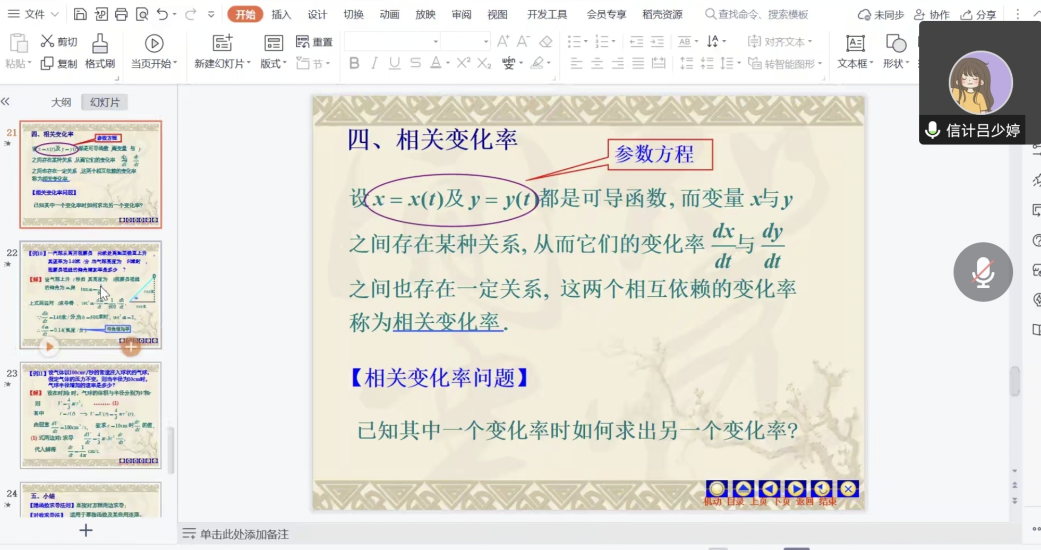Image resolution: width=1041 pixels, height=550 pixels.
Task: Unmute the large microphone button
Action: point(983,272)
